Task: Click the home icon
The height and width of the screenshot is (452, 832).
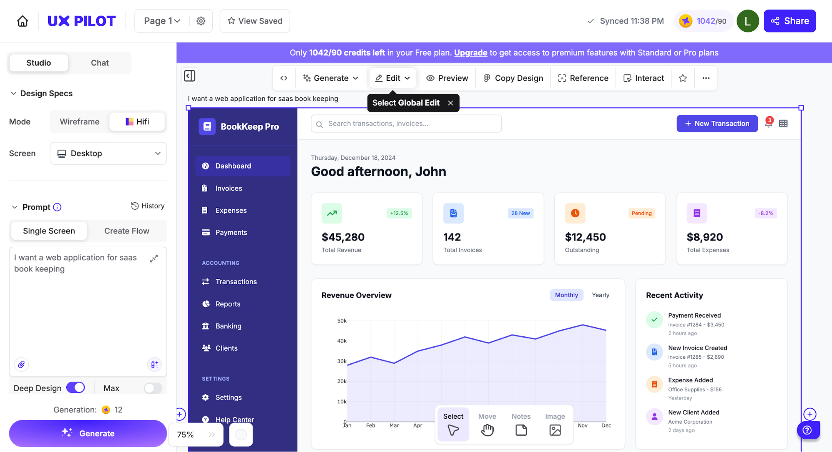Action: point(22,21)
